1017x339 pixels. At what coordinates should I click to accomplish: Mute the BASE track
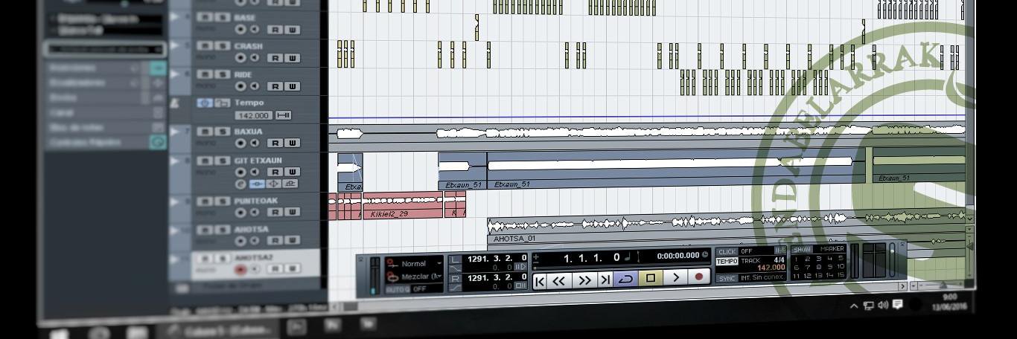pos(205,17)
